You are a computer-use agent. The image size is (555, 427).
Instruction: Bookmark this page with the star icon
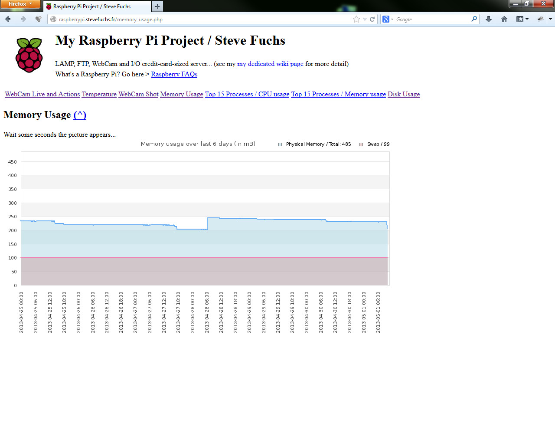click(356, 19)
